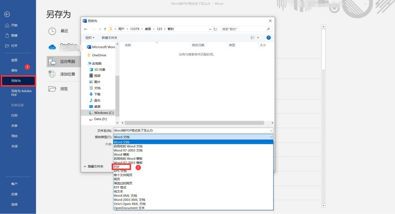Expand the file name history dropdown
The width and height of the screenshot is (395, 214).
(271, 130)
